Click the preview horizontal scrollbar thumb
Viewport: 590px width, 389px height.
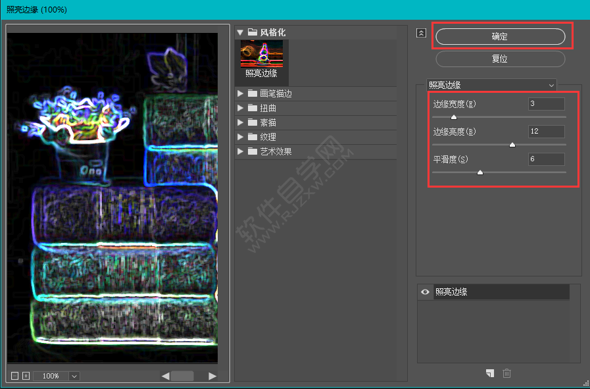click(x=182, y=376)
